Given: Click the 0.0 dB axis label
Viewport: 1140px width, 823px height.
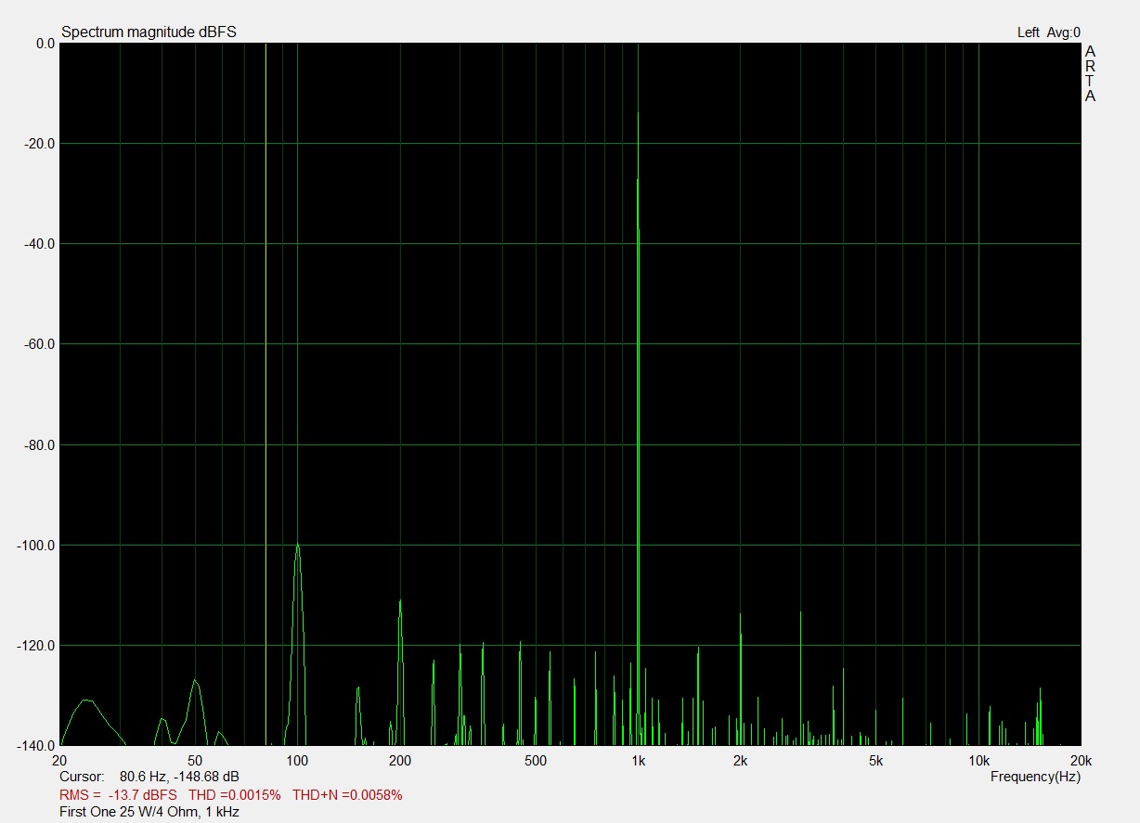Looking at the screenshot, I should pyautogui.click(x=45, y=43).
